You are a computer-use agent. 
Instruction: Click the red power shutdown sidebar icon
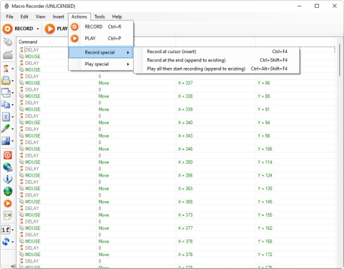[8, 156]
